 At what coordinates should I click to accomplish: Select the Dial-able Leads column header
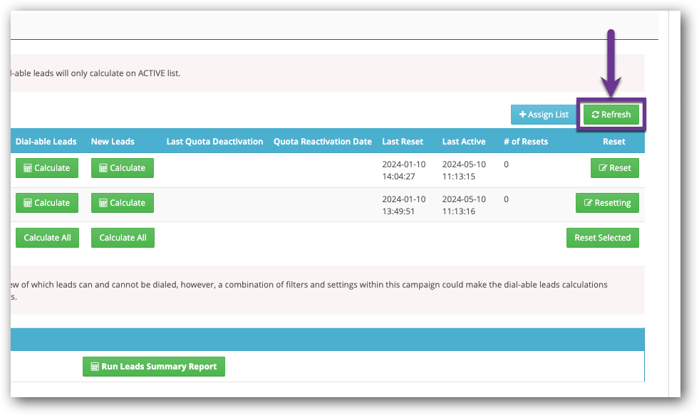(x=46, y=142)
